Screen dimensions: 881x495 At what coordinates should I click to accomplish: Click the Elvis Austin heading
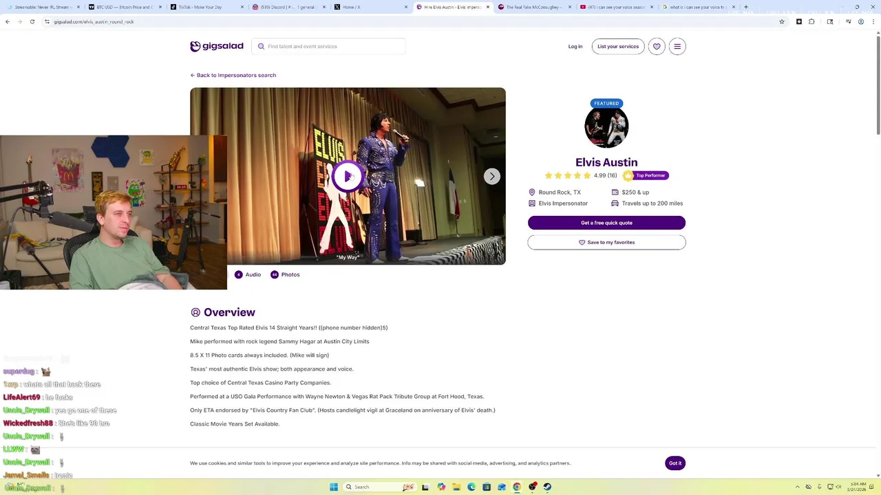coord(606,162)
